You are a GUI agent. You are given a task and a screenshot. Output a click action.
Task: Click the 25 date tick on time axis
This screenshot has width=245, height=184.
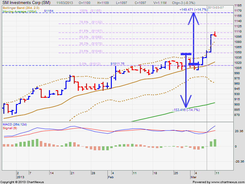(176, 173)
